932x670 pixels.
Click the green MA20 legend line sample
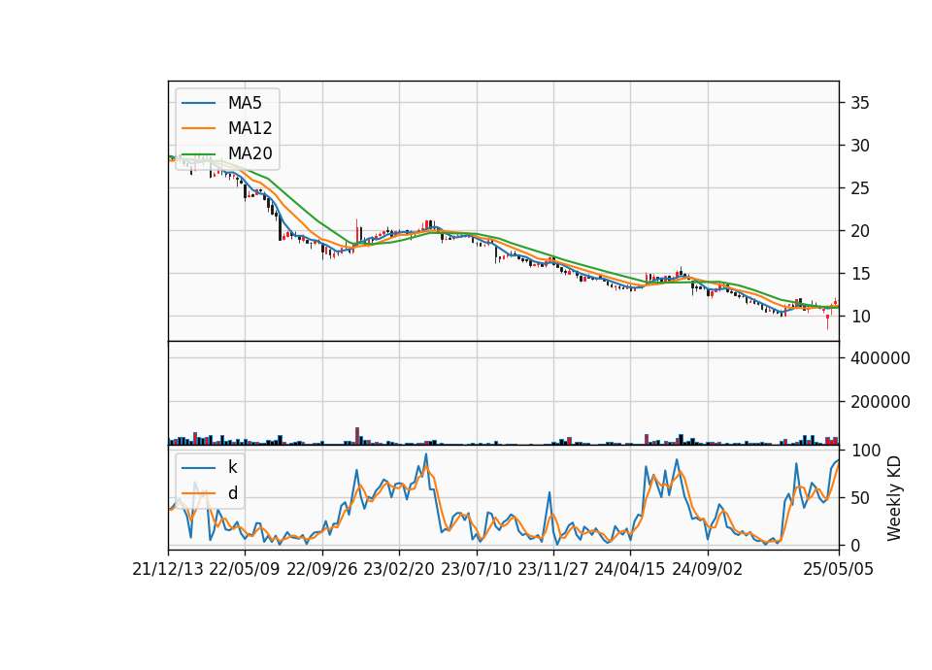pyautogui.click(x=198, y=154)
